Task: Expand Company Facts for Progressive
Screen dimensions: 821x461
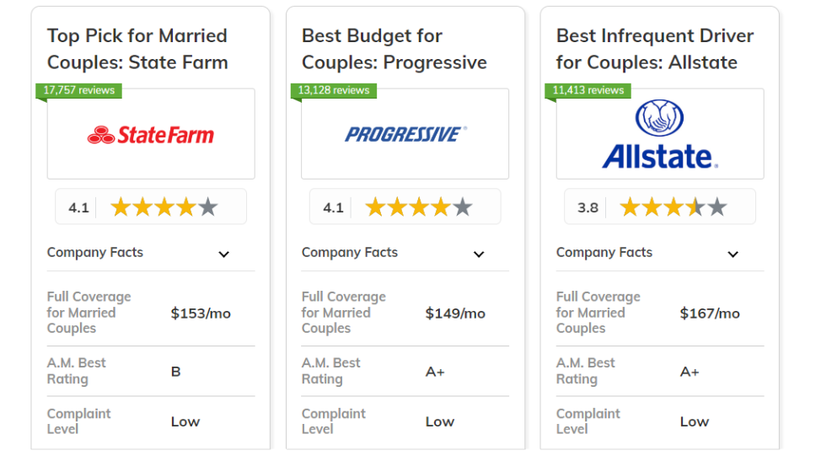Action: pos(405,253)
